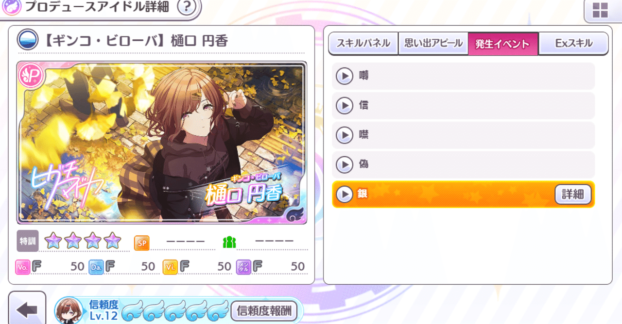Switch to the 思い出アピール tab
This screenshot has height=324, width=622.
[x=433, y=44]
